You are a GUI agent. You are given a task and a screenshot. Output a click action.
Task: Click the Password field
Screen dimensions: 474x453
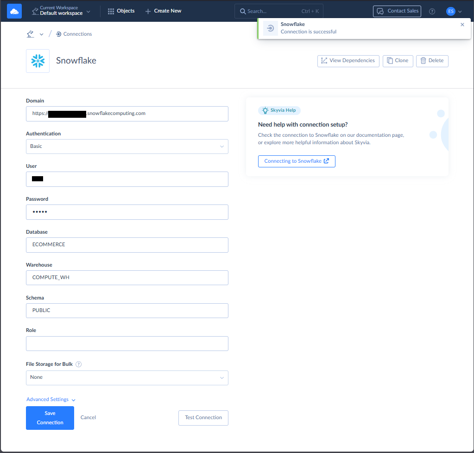coord(127,212)
